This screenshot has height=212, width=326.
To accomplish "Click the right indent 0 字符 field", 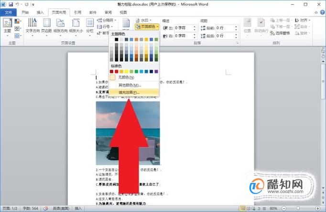I will (184, 36).
